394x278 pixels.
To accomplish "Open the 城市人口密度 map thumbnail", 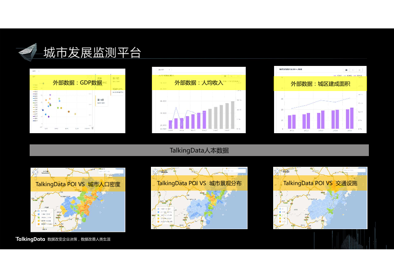I will point(78,200).
